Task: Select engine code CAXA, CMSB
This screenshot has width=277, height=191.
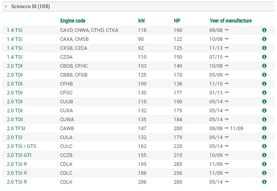Action: coord(74,39)
